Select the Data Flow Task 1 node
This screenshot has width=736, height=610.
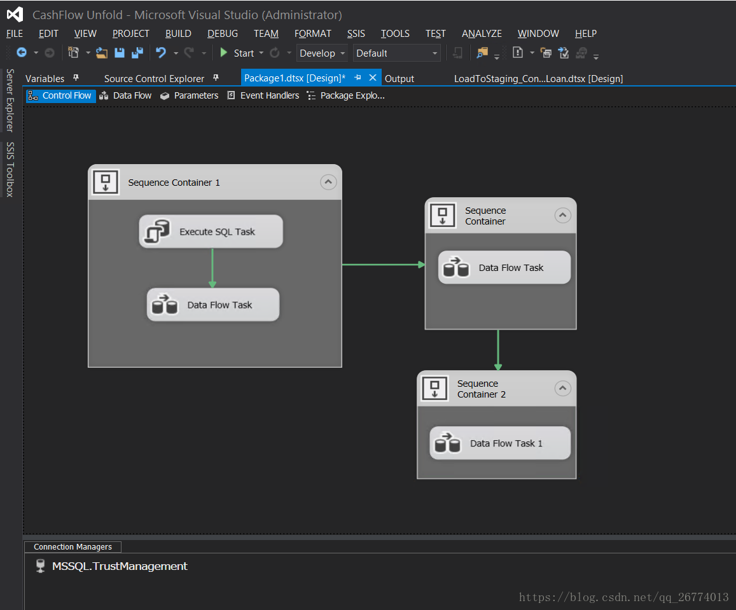(501, 443)
